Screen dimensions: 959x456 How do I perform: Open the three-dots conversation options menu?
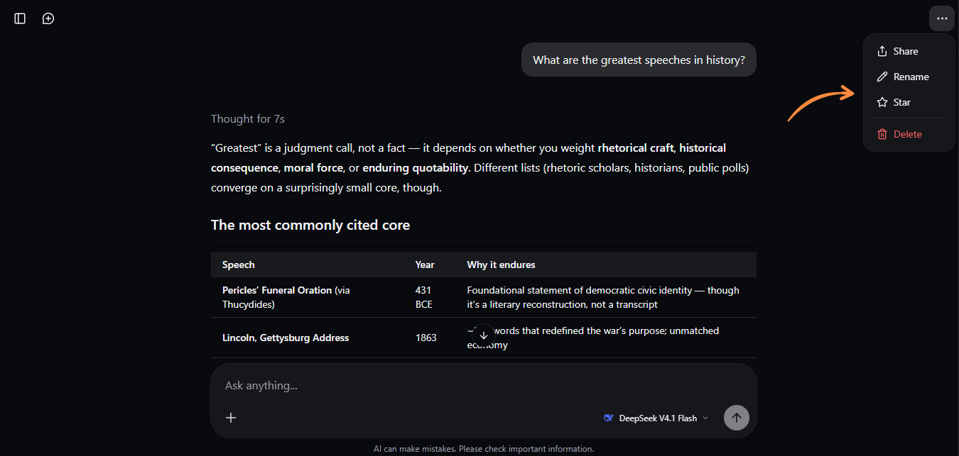[x=942, y=18]
